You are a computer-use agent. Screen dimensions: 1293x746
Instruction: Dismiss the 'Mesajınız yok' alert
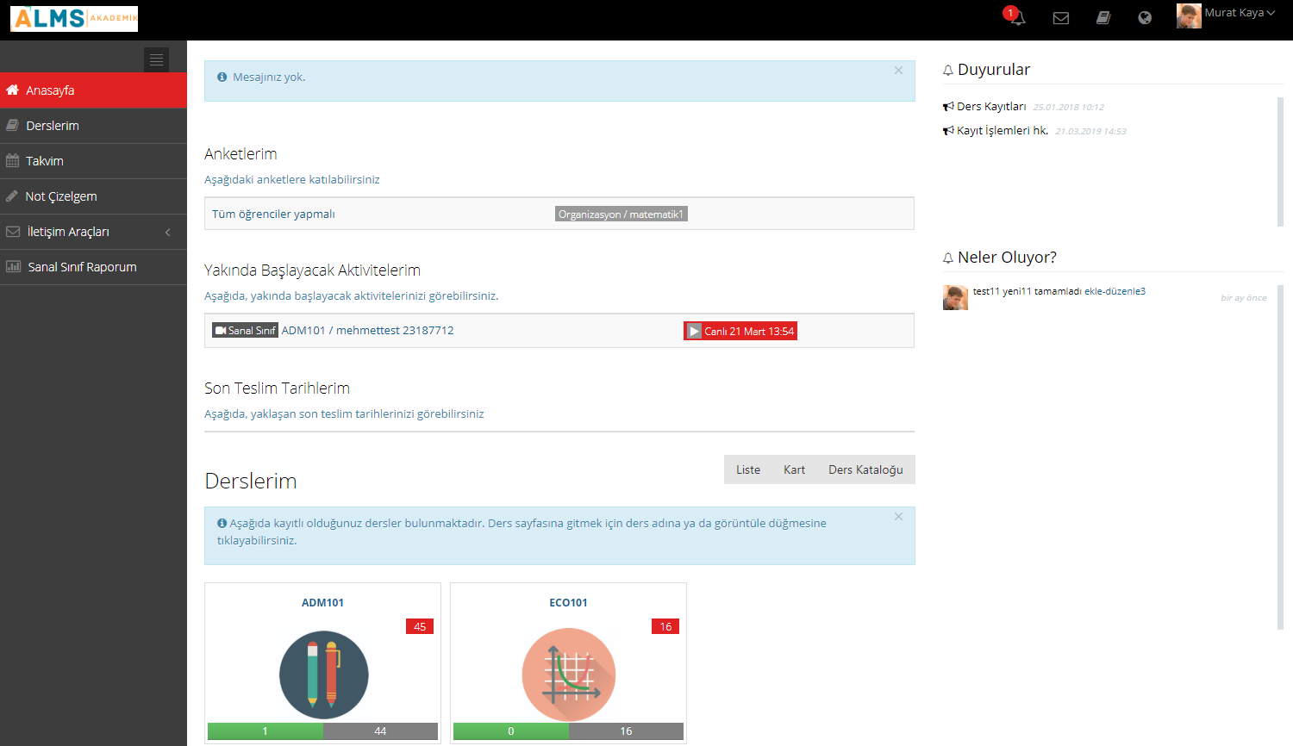point(898,71)
